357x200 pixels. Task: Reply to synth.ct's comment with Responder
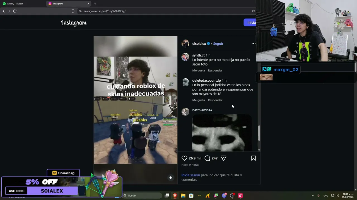[215, 71]
